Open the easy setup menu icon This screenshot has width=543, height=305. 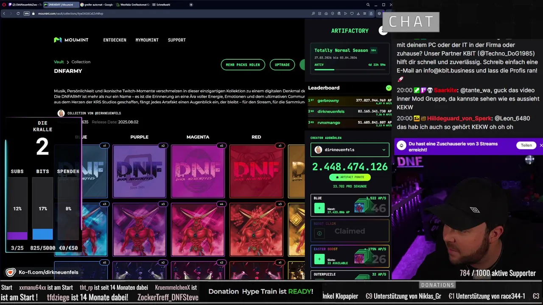click(x=364, y=14)
